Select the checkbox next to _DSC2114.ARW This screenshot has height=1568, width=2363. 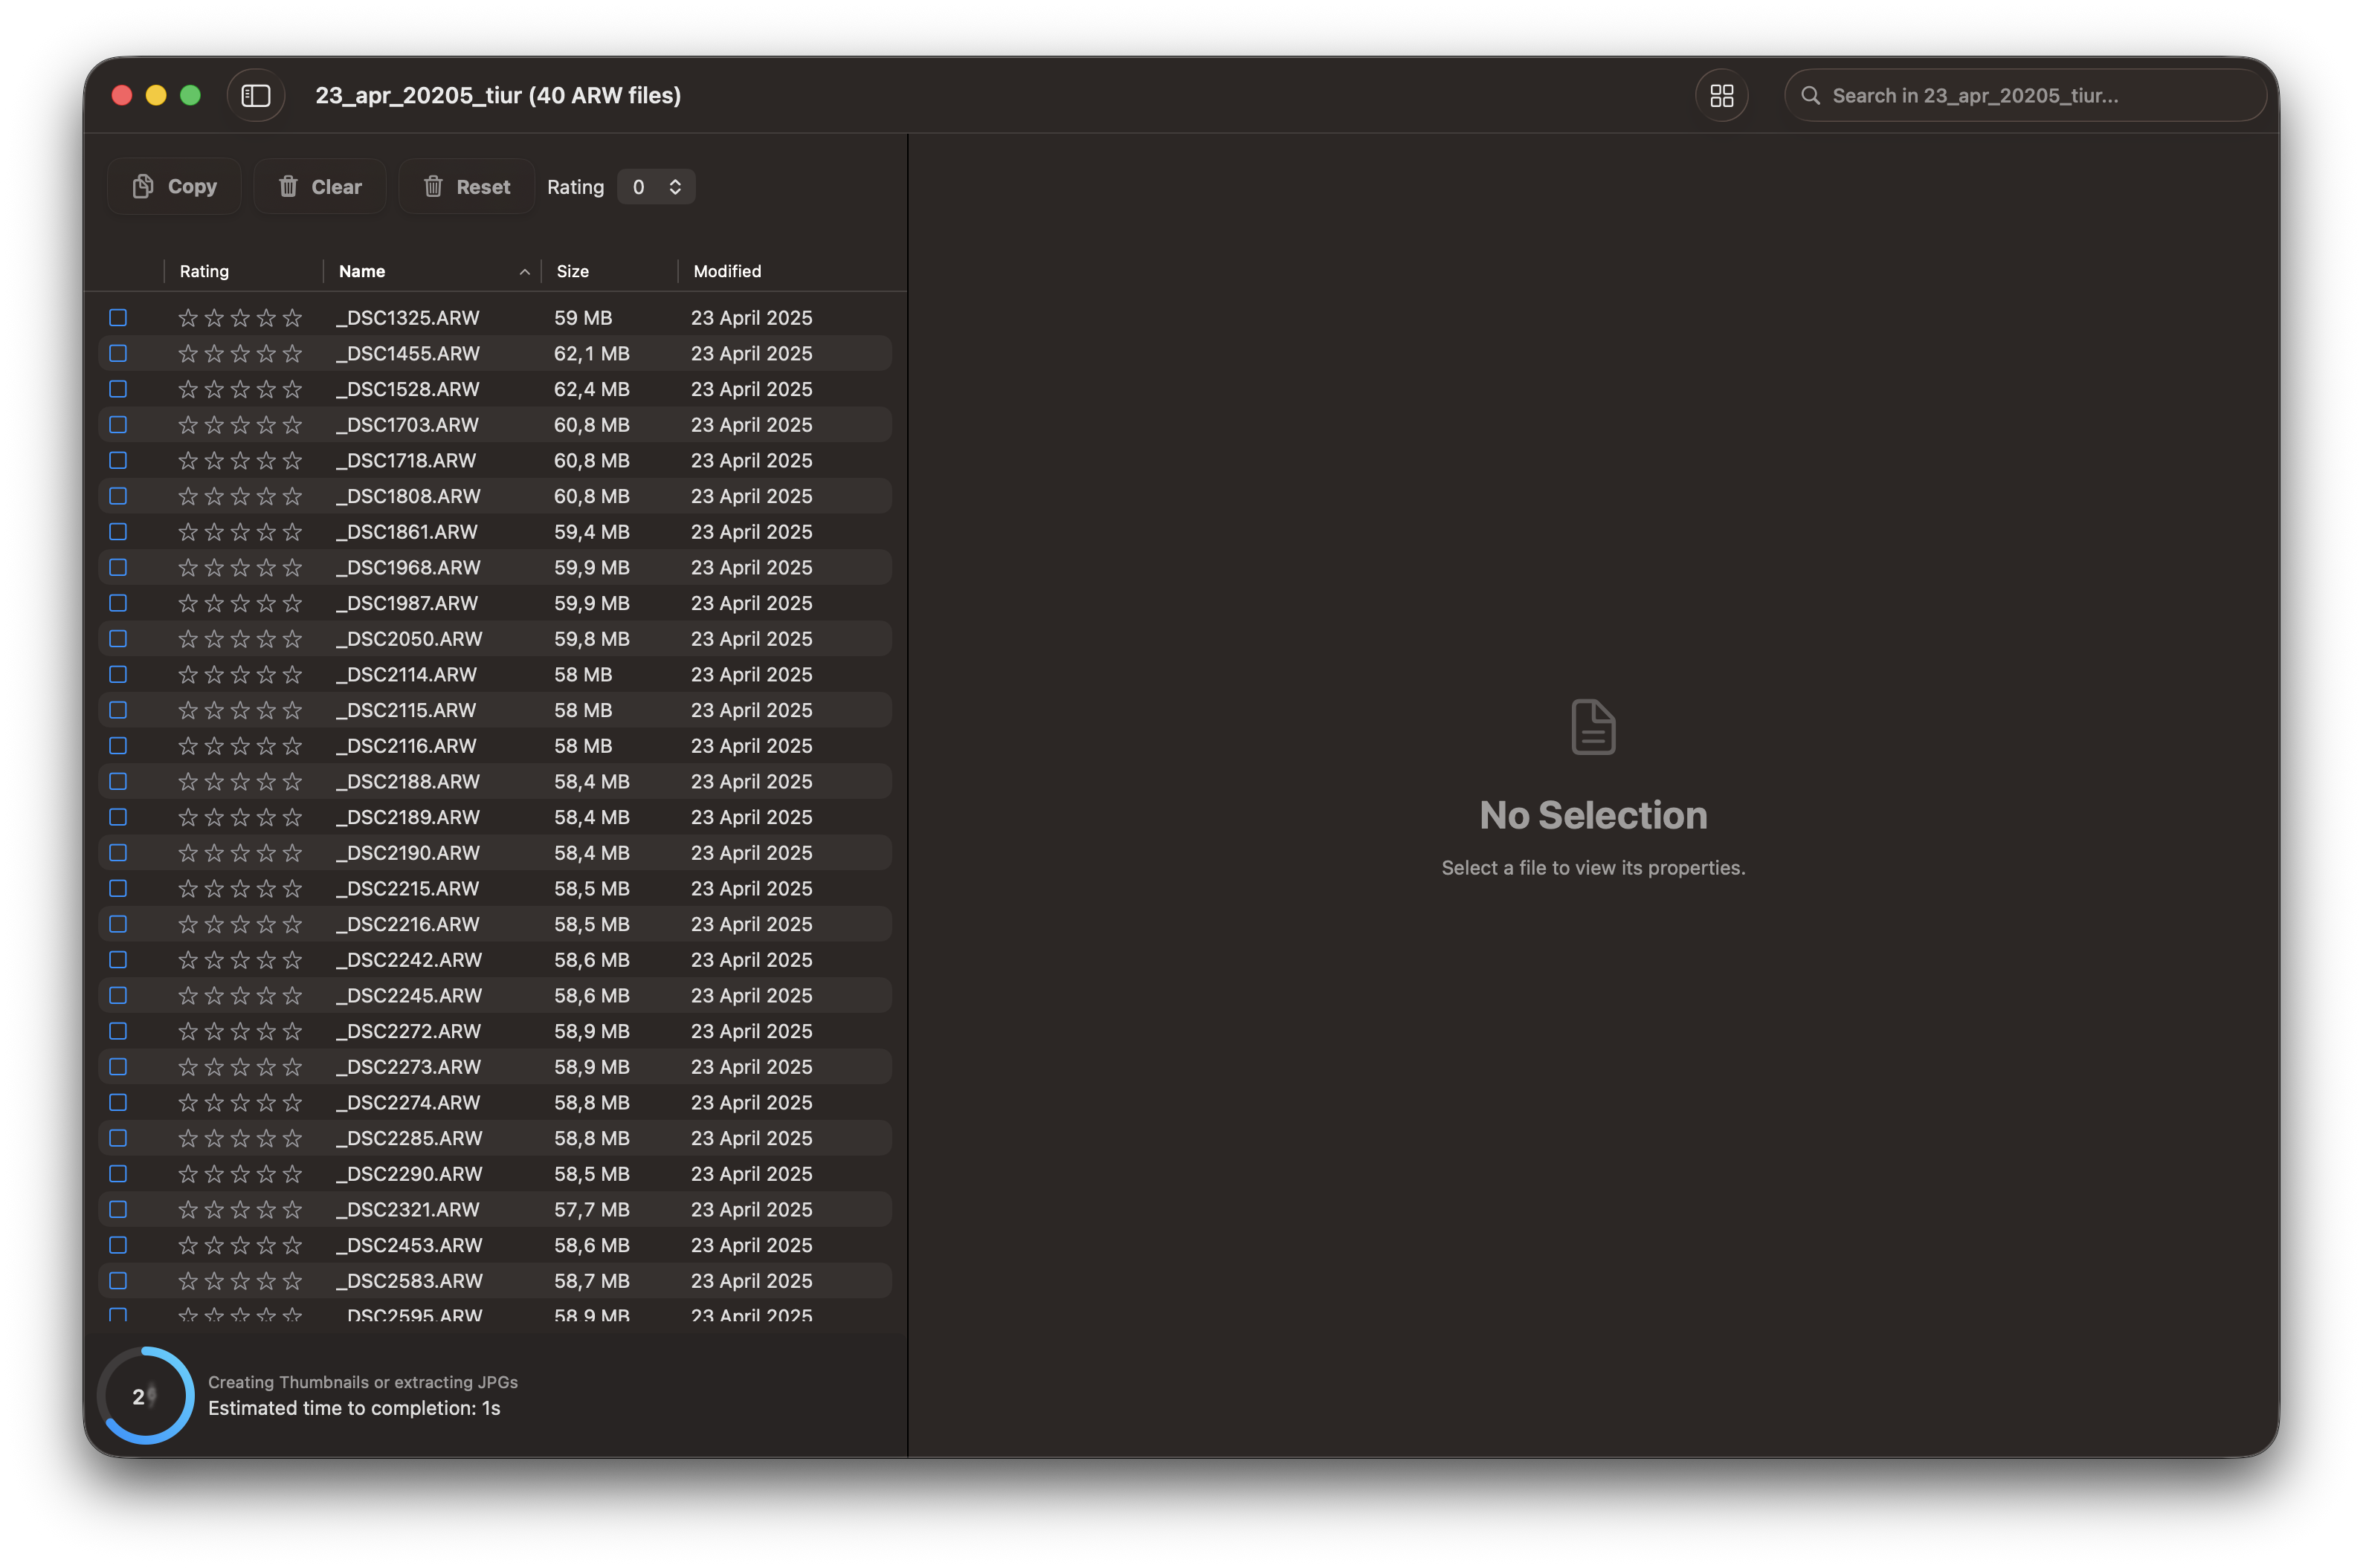coord(118,674)
